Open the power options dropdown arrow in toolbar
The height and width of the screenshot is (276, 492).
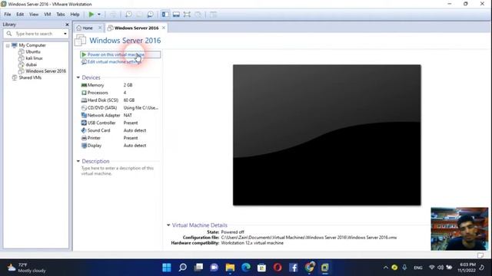tap(99, 15)
